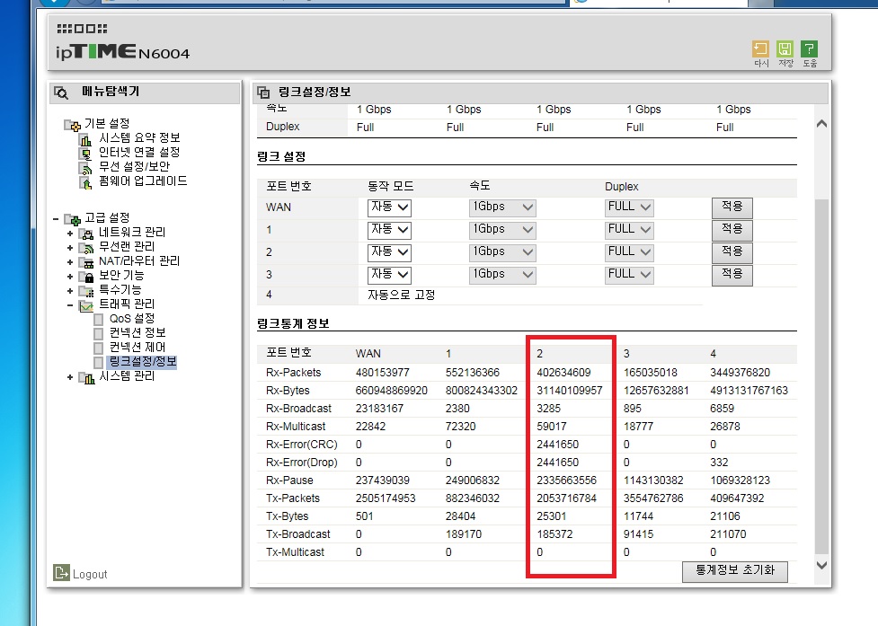This screenshot has width=878, height=626.
Task: Click the 다시 refresh icon
Action: [760, 49]
